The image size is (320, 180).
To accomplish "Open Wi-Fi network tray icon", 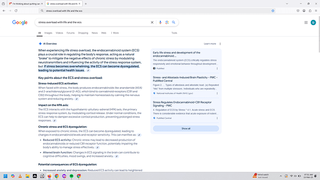I will [291, 176].
